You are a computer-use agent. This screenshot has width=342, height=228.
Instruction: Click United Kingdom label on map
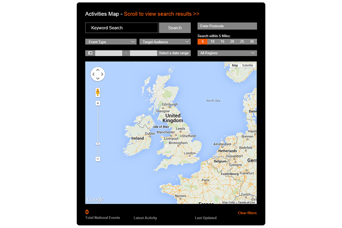coord(173,118)
